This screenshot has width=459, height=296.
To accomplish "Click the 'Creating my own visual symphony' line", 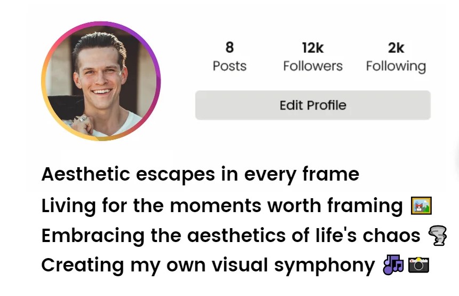I will click(x=235, y=265).
